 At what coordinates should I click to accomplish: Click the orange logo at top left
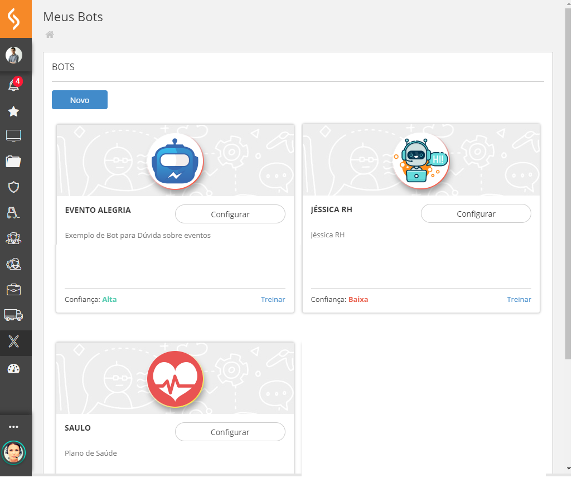coord(16,19)
